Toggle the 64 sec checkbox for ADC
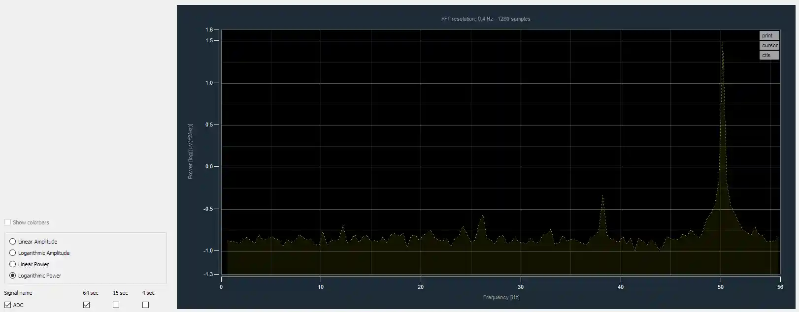Image resolution: width=799 pixels, height=312 pixels. click(87, 305)
